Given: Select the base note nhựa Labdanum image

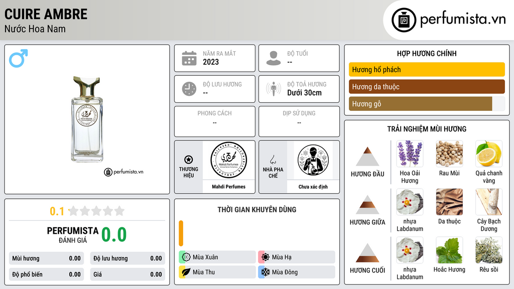Looking at the screenshot, I should [410, 250].
